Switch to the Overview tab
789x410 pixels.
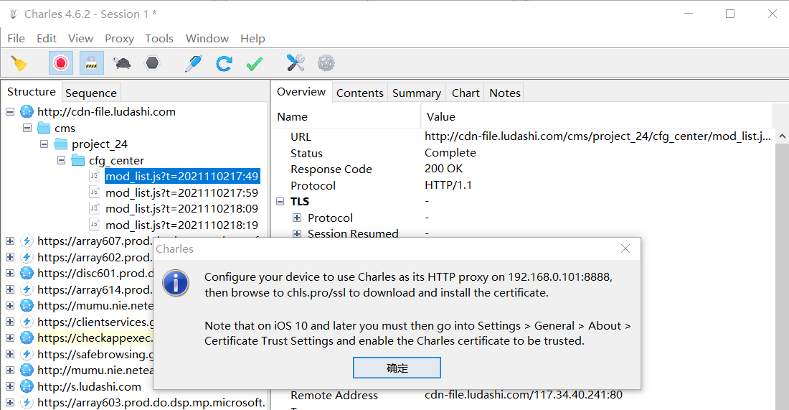pyautogui.click(x=301, y=92)
